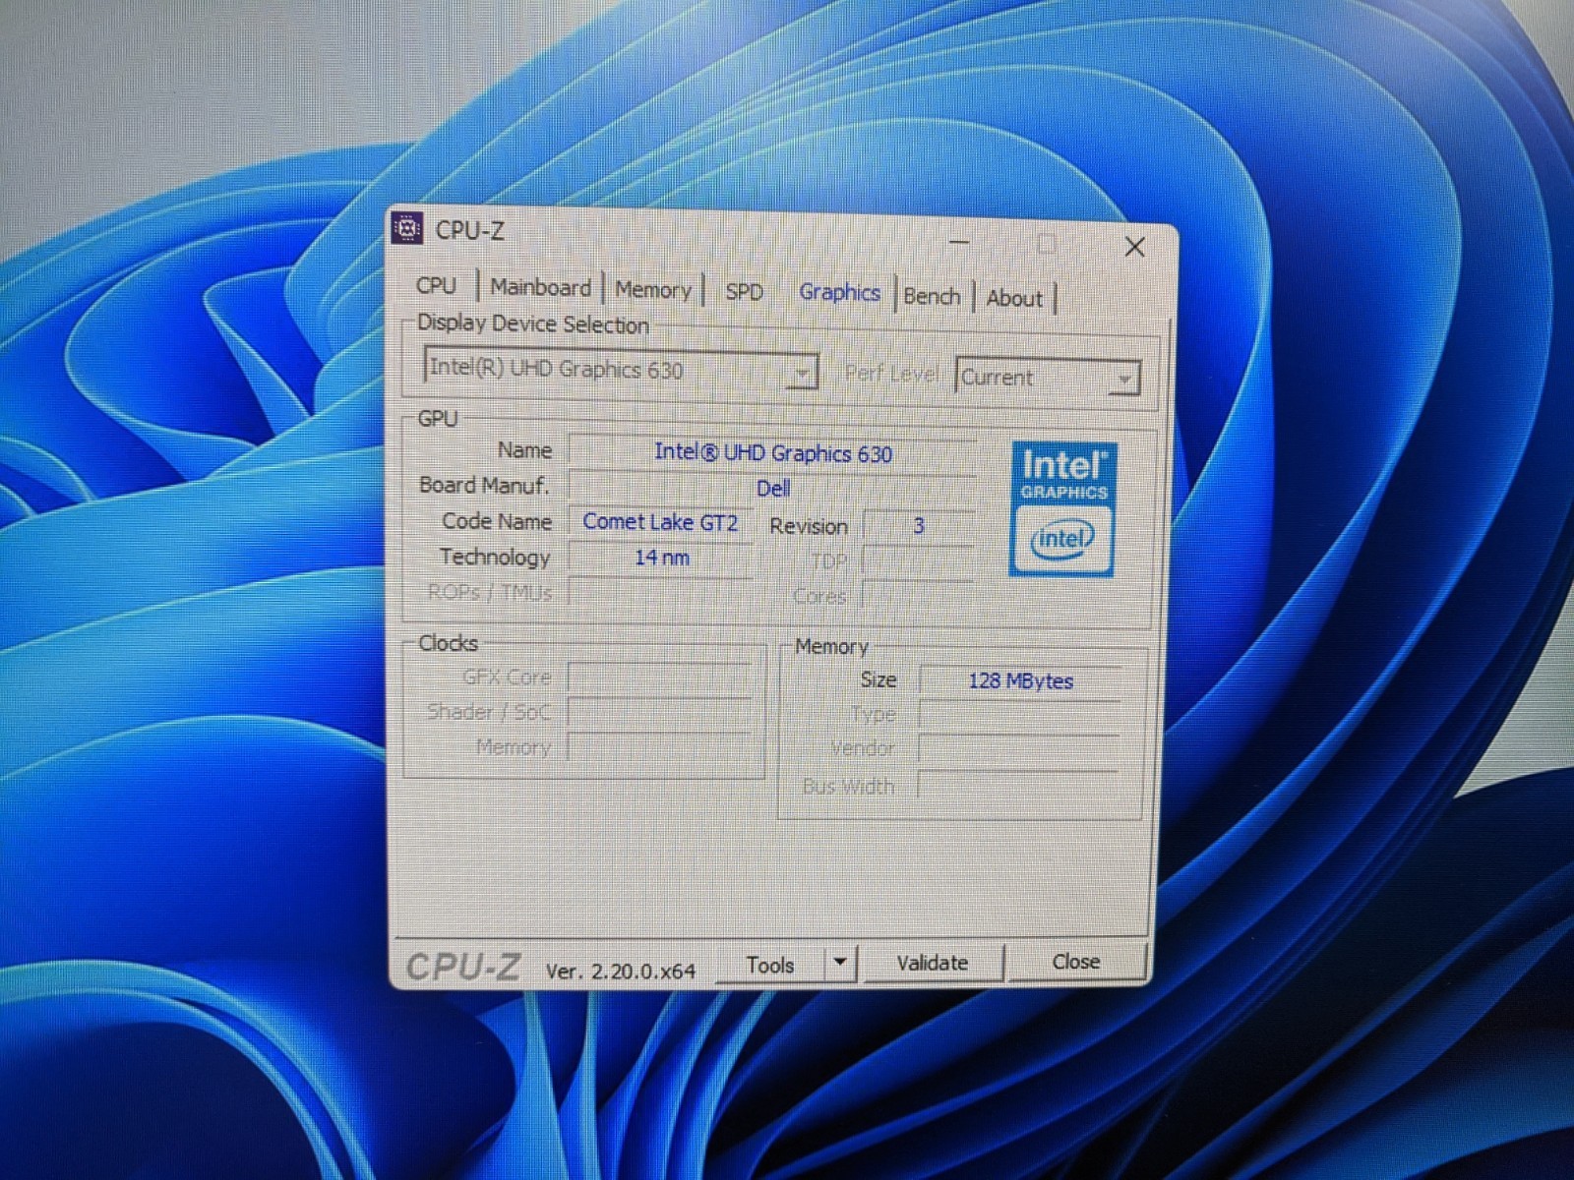Image resolution: width=1574 pixels, height=1180 pixels.
Task: Go to the SPD tab
Action: [744, 292]
